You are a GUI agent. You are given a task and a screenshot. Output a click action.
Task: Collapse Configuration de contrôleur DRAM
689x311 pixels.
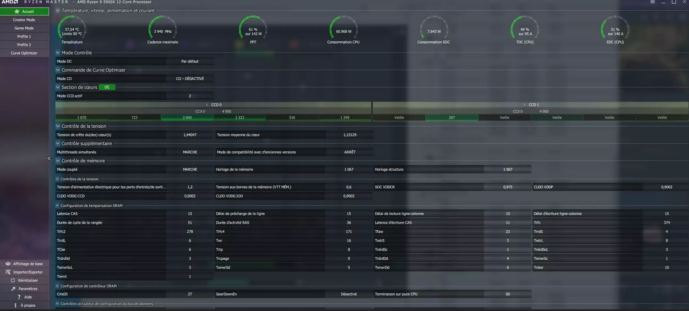(57, 286)
